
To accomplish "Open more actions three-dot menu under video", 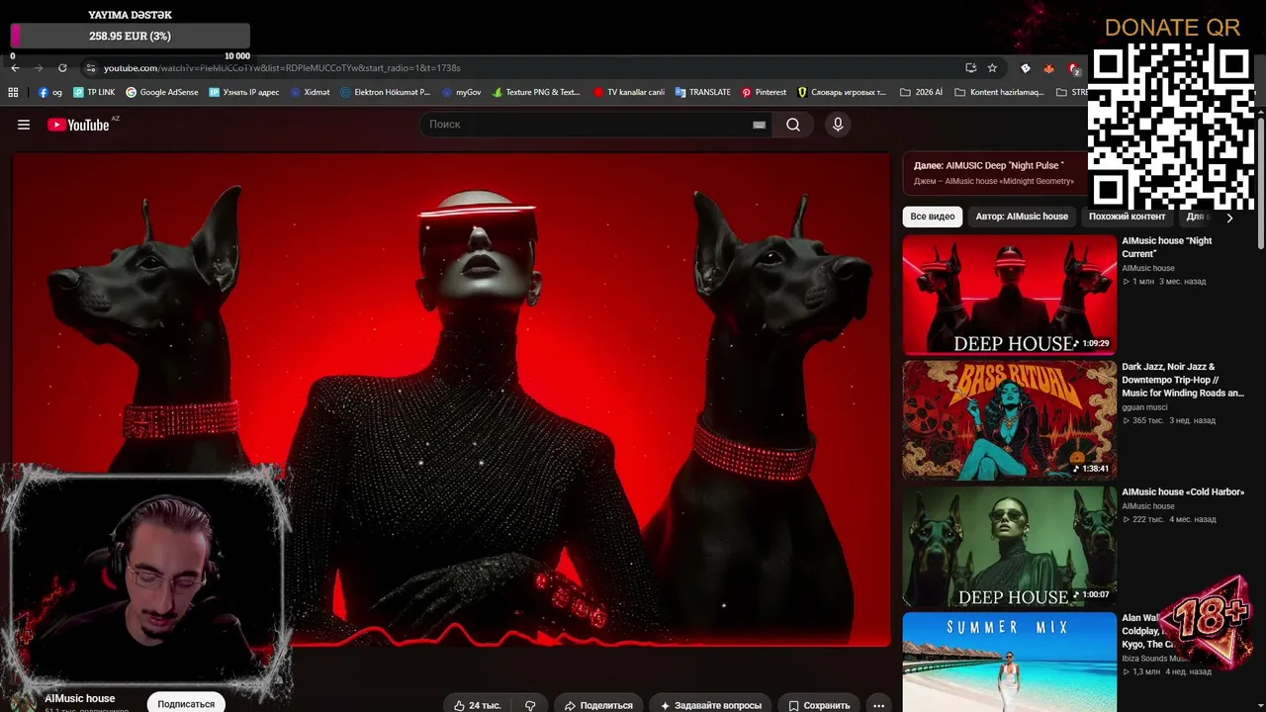I will click(x=878, y=705).
